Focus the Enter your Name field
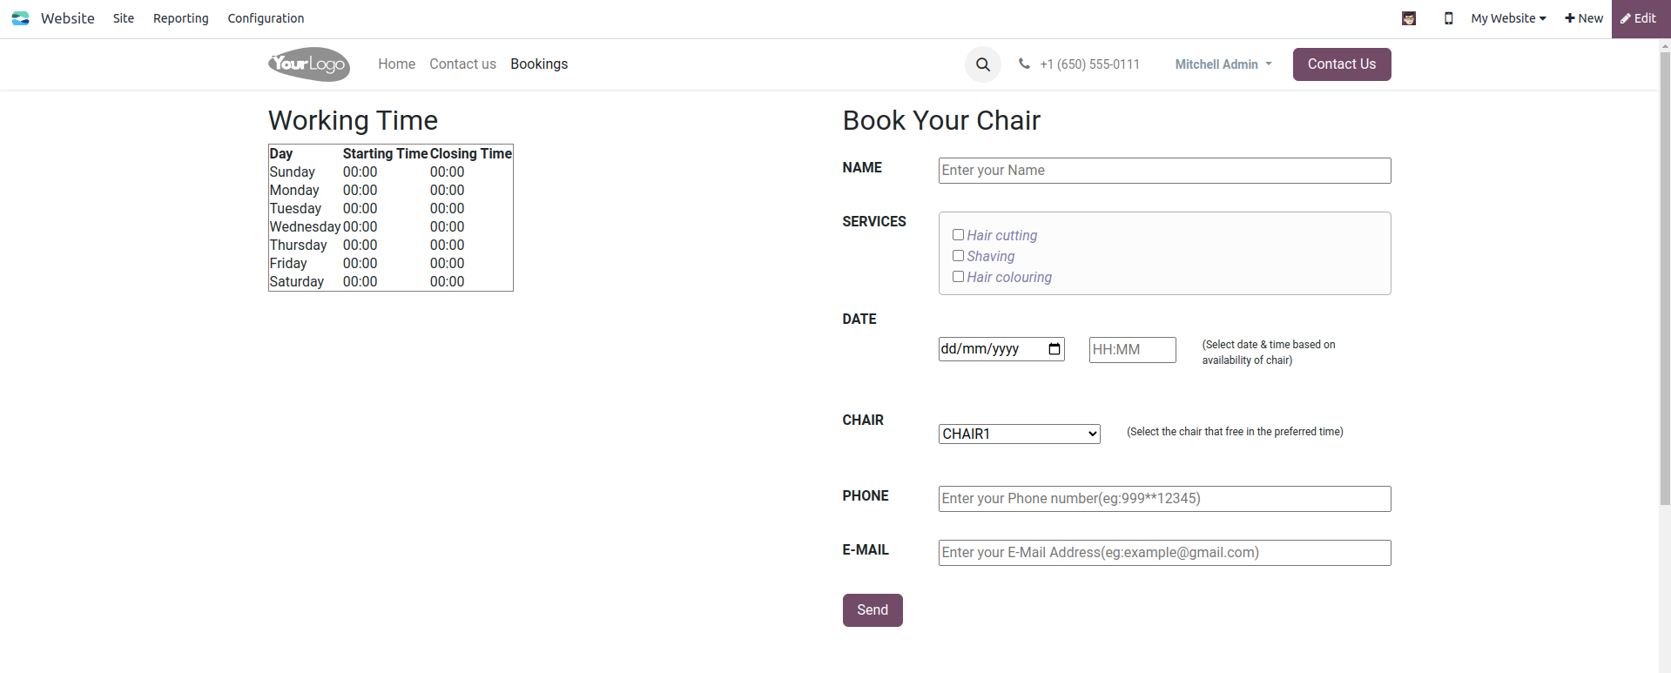 tap(1164, 171)
